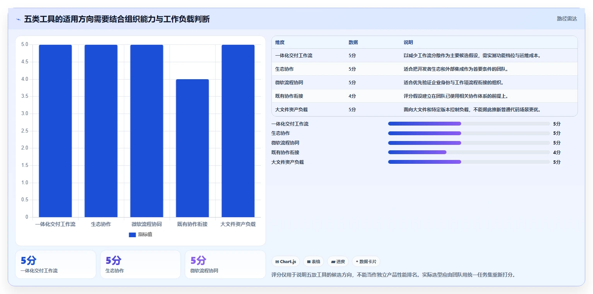Click x-axis label 大文件资产负载 under chart
Viewport: 593px width, 294px height.
(238, 224)
